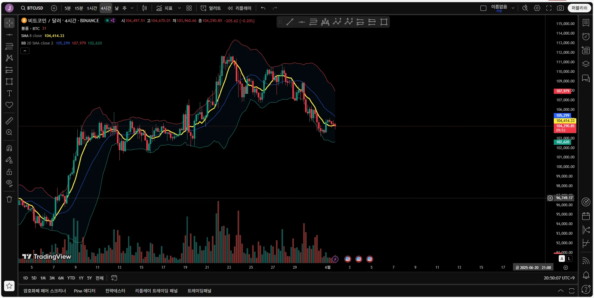Click the zoom-in magnifier tool
This screenshot has height=298, width=594.
click(9, 132)
